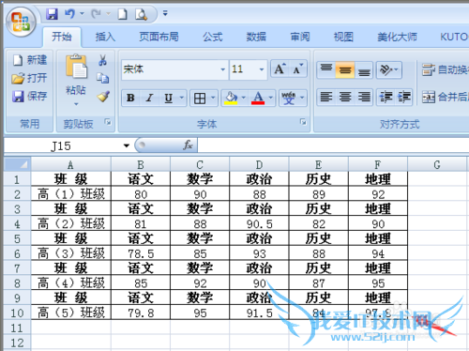This screenshot has height=351, width=469.
Task: Customize the quick access toolbar
Action: (x=165, y=13)
